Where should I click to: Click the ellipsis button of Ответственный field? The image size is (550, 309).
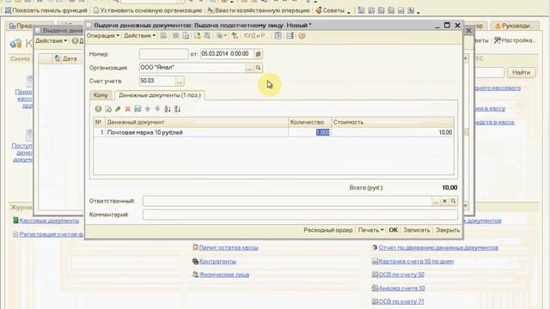436,201
